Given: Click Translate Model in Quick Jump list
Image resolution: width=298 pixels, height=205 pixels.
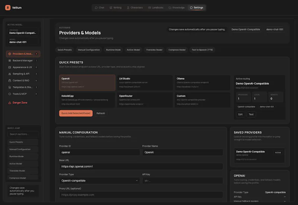Looking at the screenshot, I should [23, 171].
